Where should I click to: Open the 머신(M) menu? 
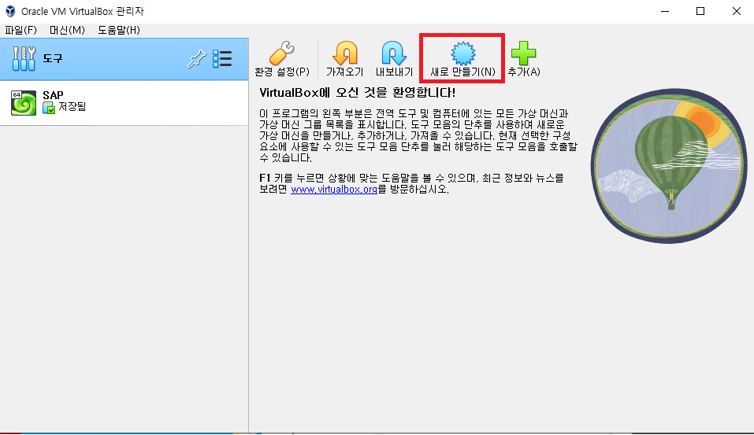[67, 30]
